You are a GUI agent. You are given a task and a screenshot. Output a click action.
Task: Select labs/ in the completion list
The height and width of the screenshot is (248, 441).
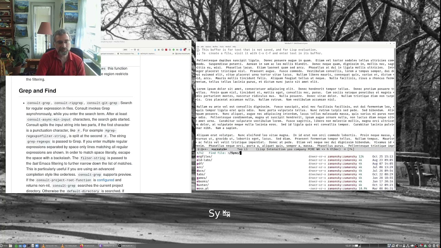[x=295, y=174]
